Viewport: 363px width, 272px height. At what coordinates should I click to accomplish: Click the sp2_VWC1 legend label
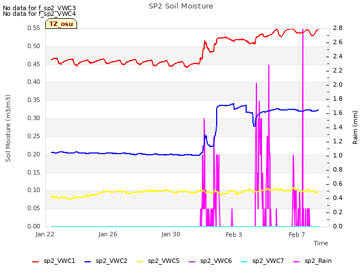pyautogui.click(x=59, y=261)
